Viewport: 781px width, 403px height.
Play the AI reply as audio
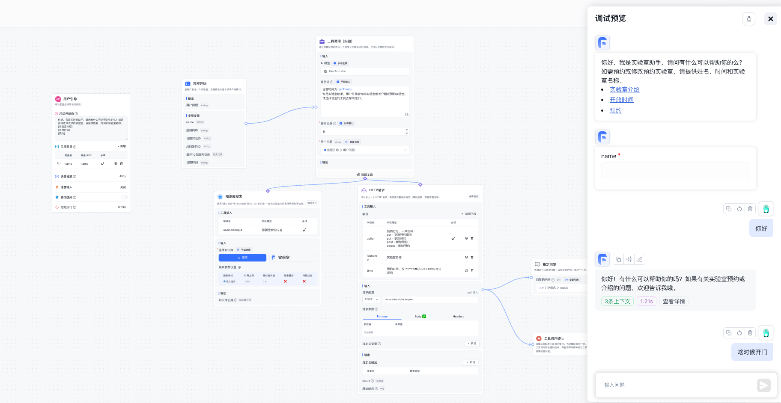click(x=629, y=259)
